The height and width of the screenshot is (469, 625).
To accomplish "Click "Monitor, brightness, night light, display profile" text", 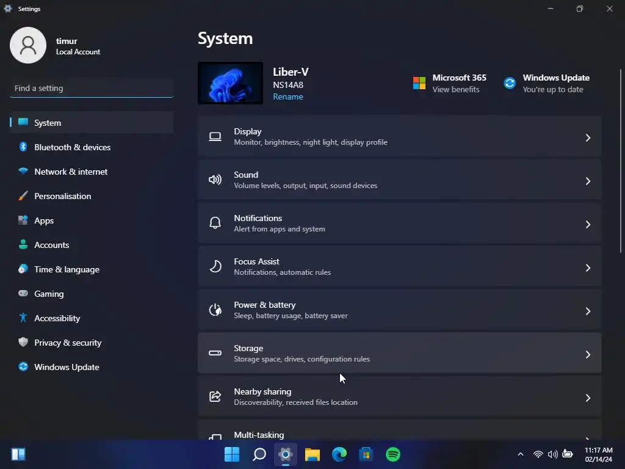I will coord(311,142).
